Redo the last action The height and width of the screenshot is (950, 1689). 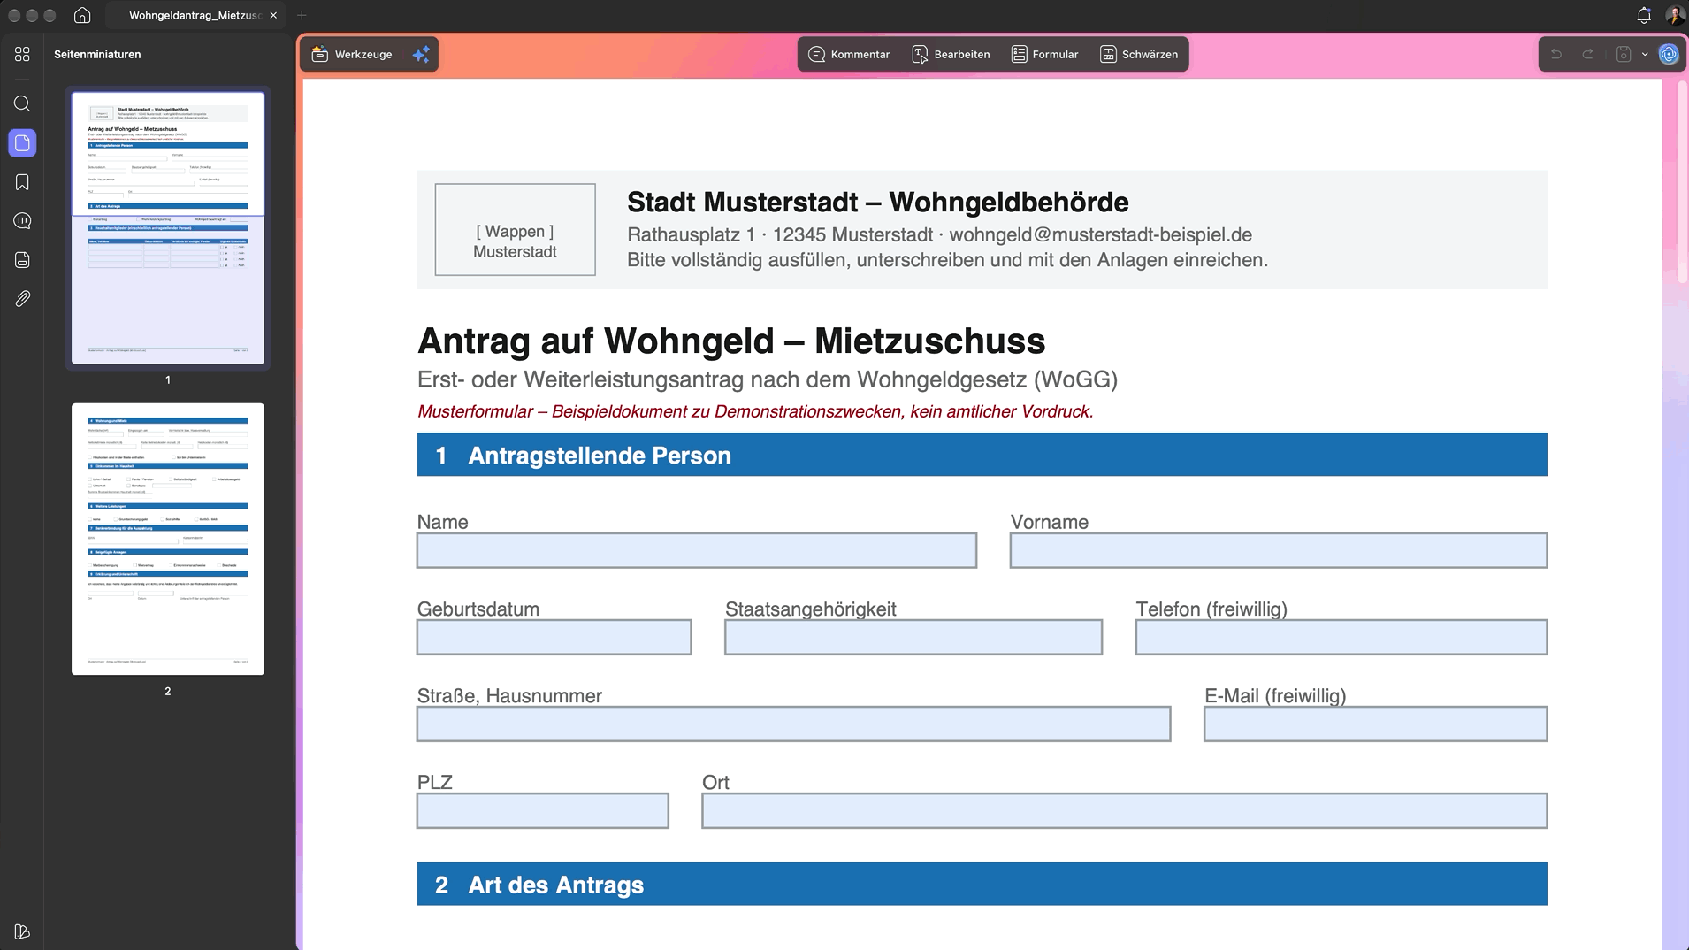[x=1588, y=55]
